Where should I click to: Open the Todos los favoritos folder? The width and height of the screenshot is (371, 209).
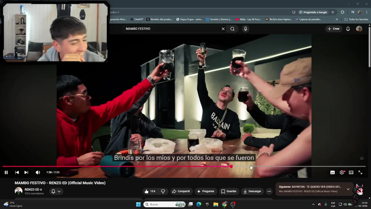(x=356, y=19)
